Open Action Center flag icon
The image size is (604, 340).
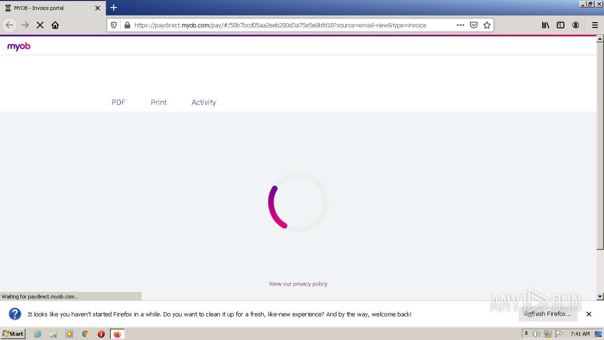coord(559,334)
